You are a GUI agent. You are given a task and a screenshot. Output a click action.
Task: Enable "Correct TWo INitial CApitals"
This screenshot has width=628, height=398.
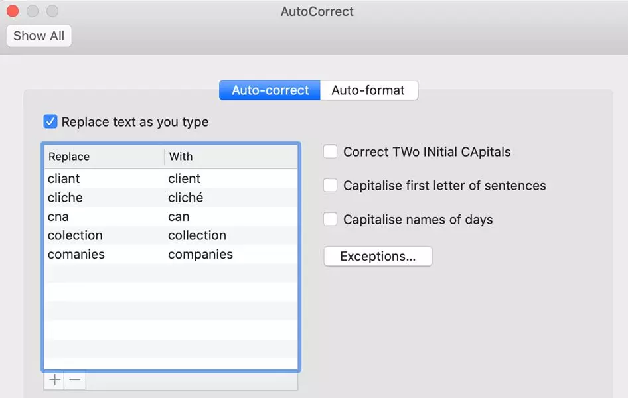pyautogui.click(x=330, y=151)
